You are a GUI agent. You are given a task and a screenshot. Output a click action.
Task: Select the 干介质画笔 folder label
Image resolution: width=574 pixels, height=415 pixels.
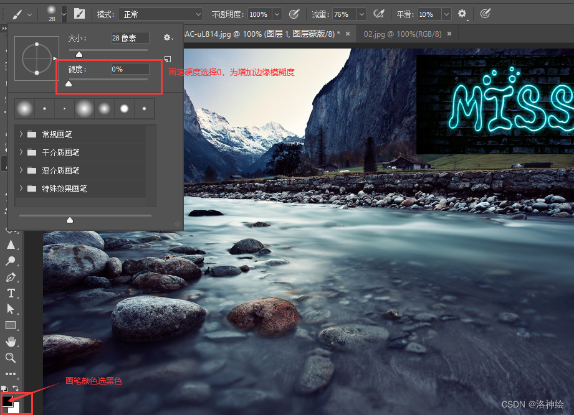(x=61, y=152)
